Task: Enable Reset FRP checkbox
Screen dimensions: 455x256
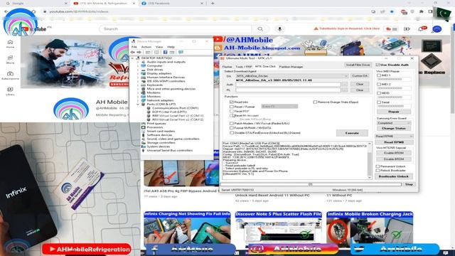Action: point(232,111)
